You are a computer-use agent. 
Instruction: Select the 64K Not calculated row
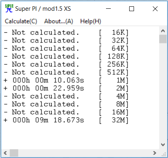coord(66,49)
